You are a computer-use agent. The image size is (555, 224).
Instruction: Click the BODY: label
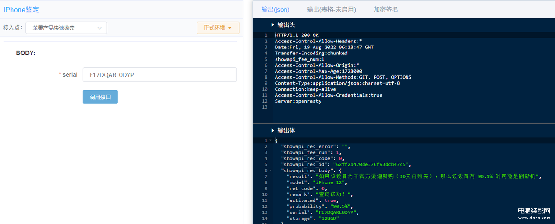(x=26, y=53)
